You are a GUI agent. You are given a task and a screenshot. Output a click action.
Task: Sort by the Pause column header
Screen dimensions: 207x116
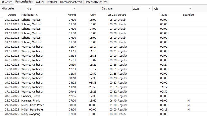163,15
